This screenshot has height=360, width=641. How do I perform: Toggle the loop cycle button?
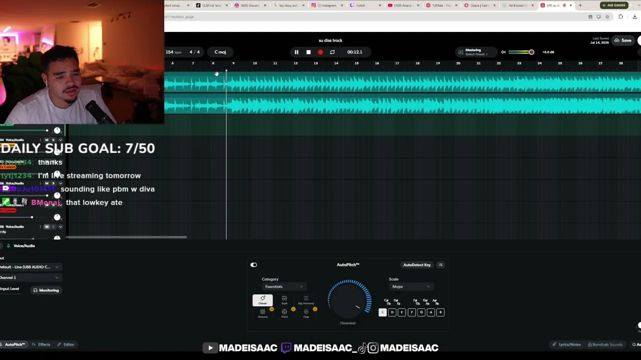pyautogui.click(x=332, y=52)
